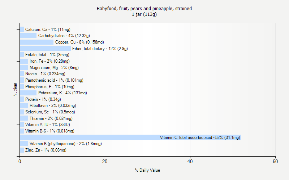Click the Phosphorus, P label
The width and height of the screenshot is (289, 180).
(x=49, y=86)
